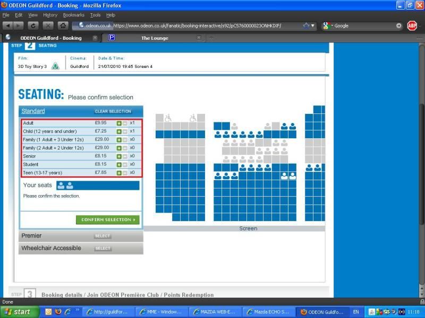Viewport: 425px width, 318px height.
Task: Add a Student ticket using plus icon
Action: point(119,164)
